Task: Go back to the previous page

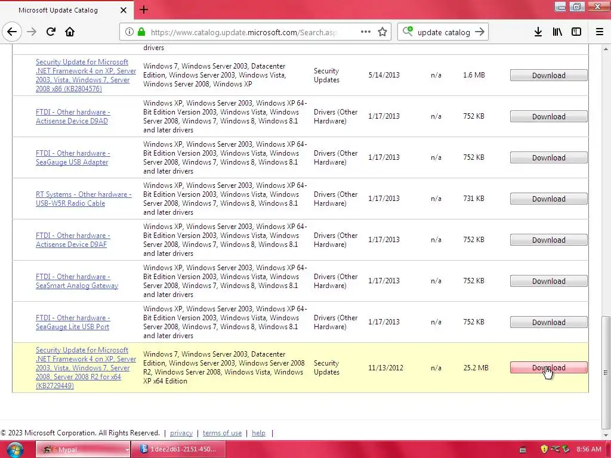Action: point(12,32)
